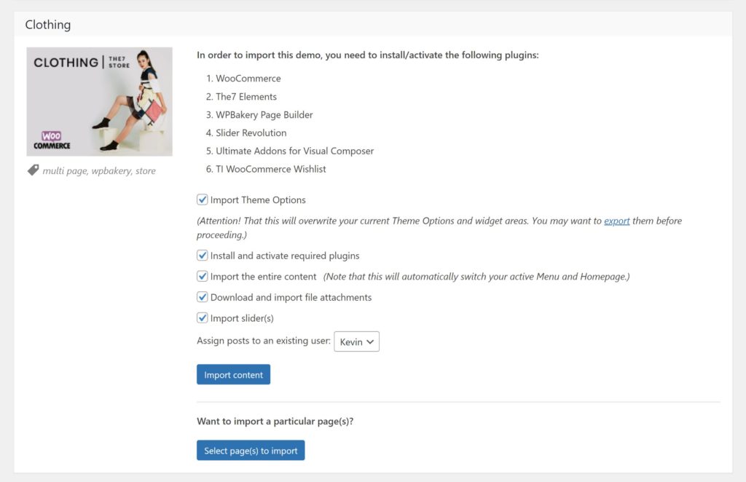
Task: Click the Menu and Homepage switch note
Action: [x=476, y=277]
